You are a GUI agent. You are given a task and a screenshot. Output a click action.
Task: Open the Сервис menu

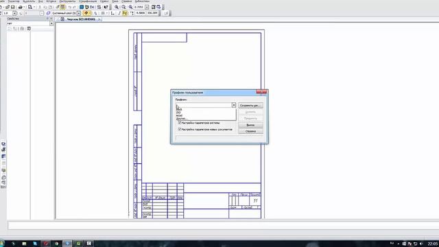[104, 1]
